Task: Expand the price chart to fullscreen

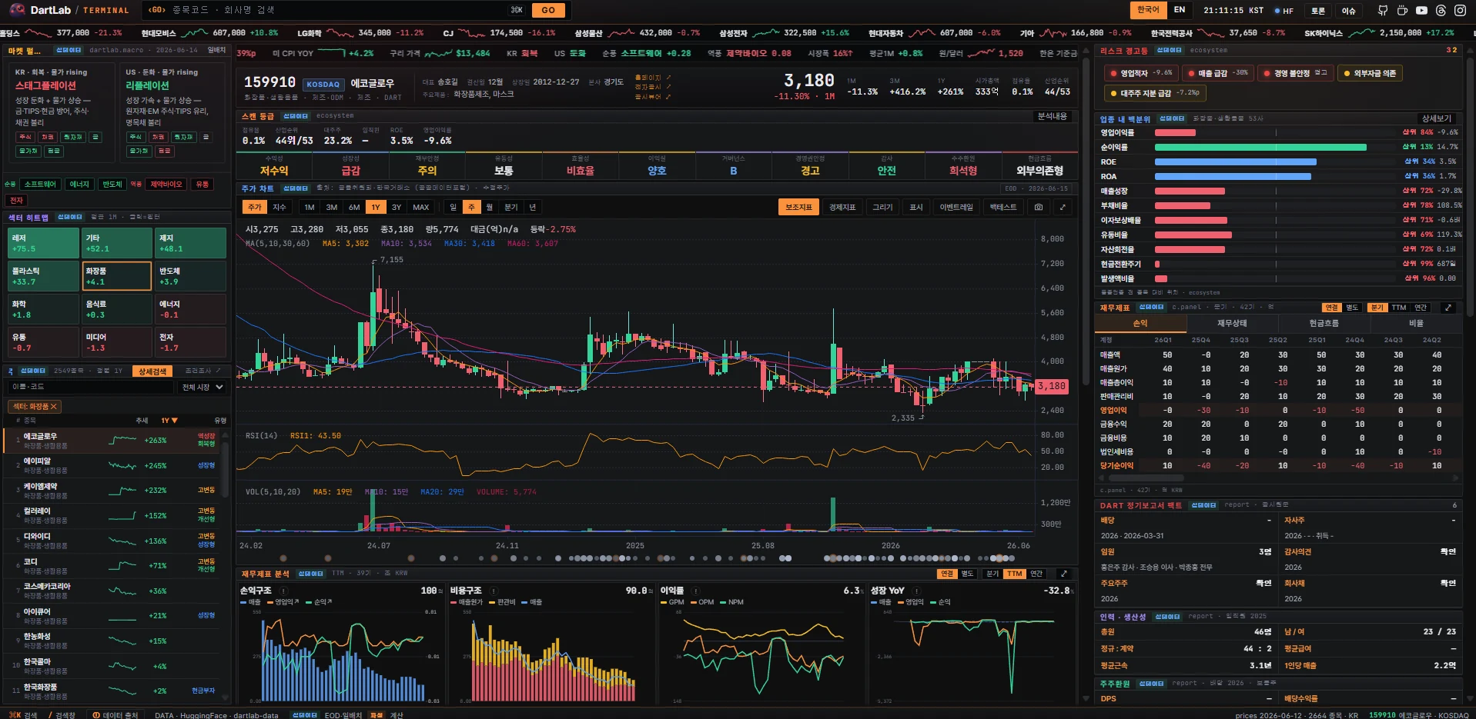Action: (x=1063, y=207)
